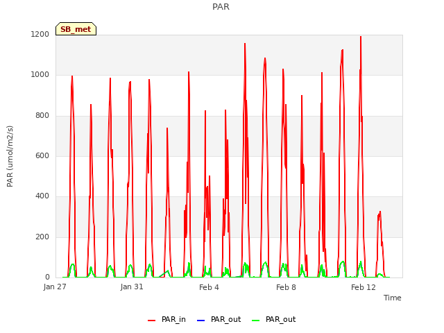Click the red PAR_in legend swatch
Image resolution: width=444 pixels, height=333 pixels.
point(152,321)
